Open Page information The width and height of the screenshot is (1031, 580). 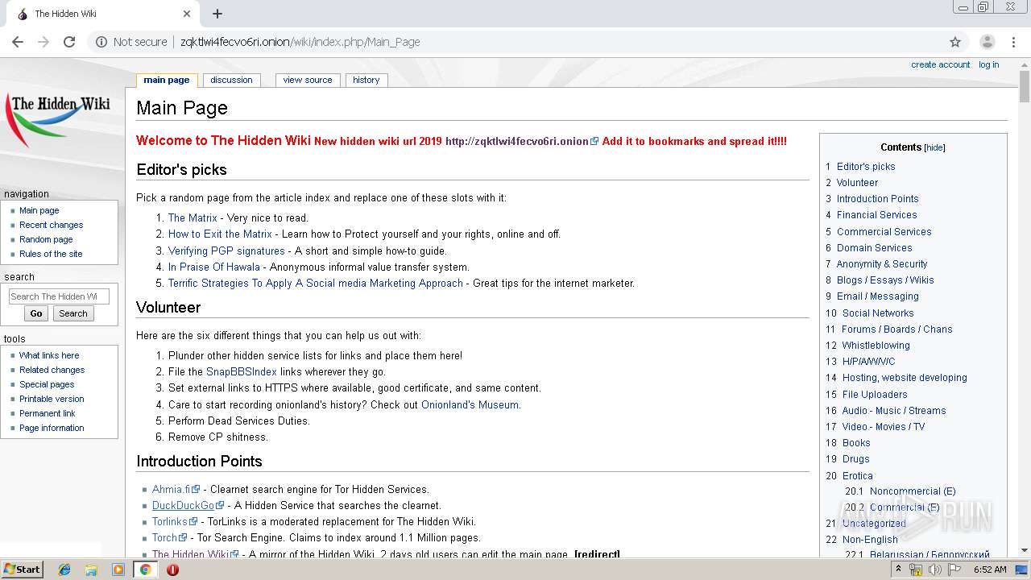click(x=52, y=428)
